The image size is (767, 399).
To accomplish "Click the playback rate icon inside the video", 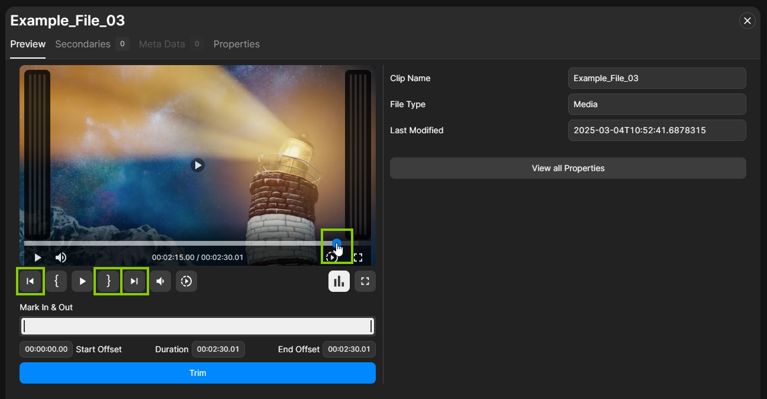I will (331, 257).
